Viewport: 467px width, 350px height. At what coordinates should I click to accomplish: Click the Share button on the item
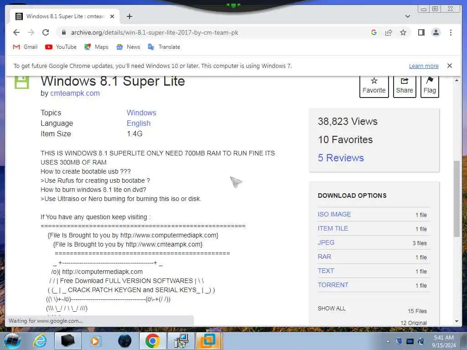point(405,86)
